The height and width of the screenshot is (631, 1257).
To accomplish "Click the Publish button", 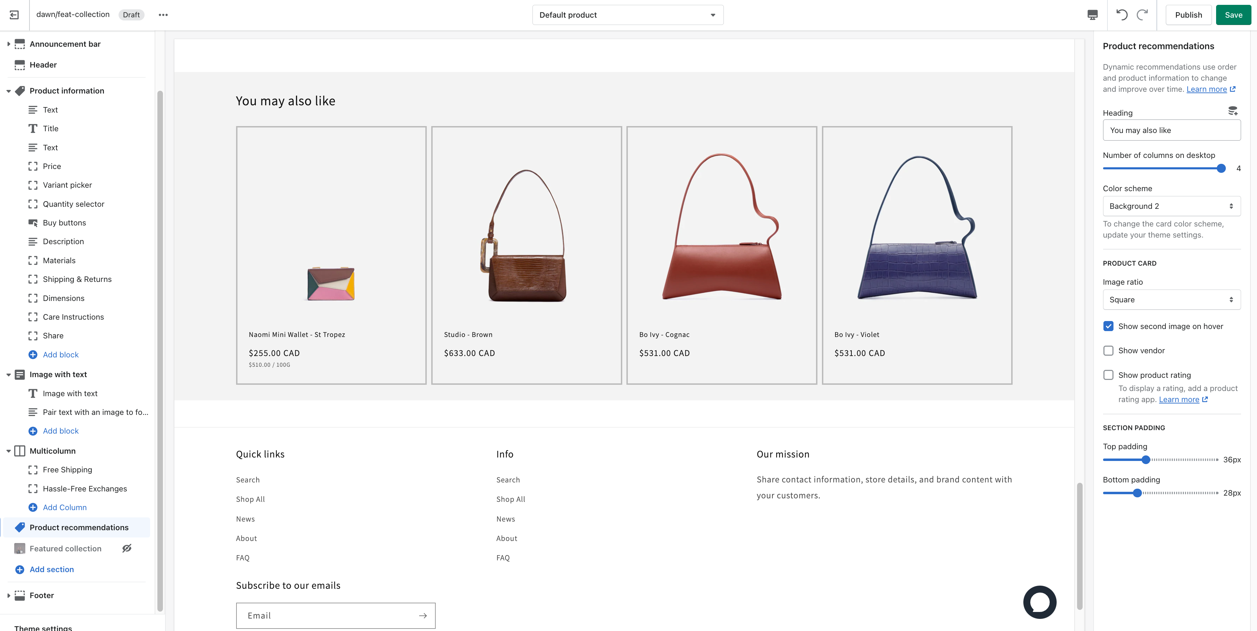I will point(1189,15).
